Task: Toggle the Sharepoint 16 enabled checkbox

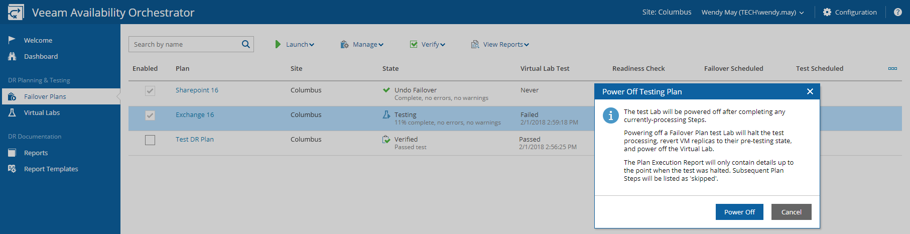Action: click(150, 91)
